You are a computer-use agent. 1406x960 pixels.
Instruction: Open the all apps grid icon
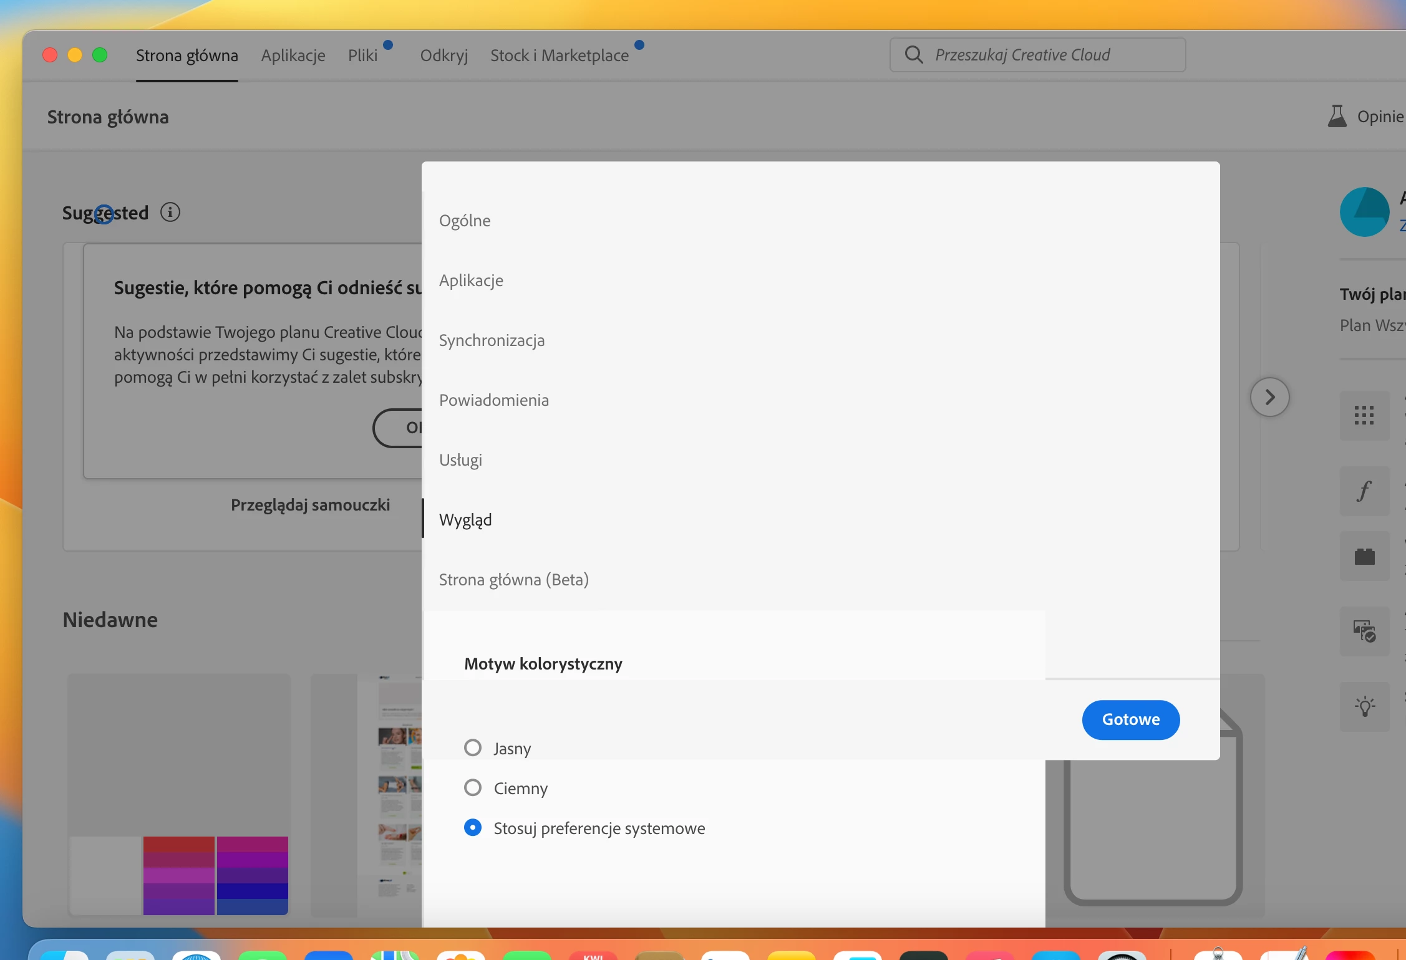coord(1364,415)
